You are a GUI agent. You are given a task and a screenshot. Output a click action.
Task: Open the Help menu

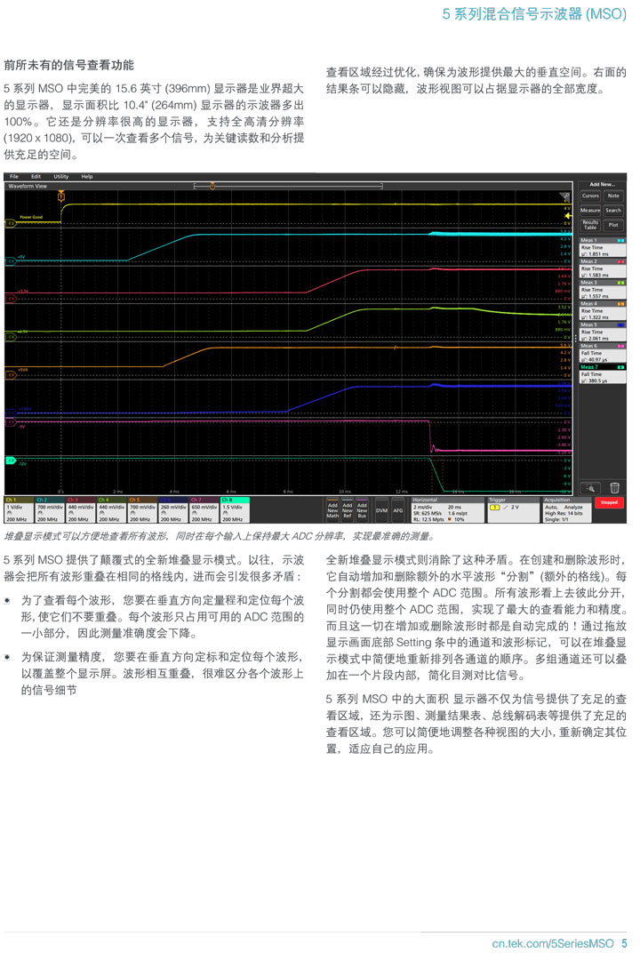(x=87, y=176)
